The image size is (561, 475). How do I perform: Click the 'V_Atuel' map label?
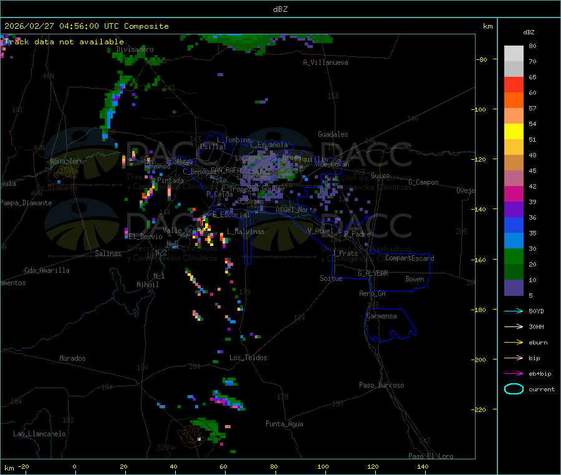[320, 231]
